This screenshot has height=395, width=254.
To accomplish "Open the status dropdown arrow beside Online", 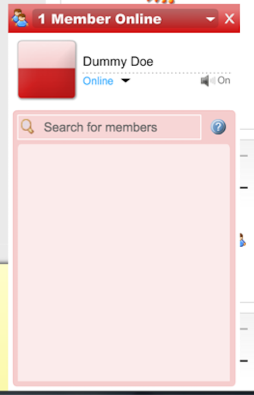I will pos(125,81).
